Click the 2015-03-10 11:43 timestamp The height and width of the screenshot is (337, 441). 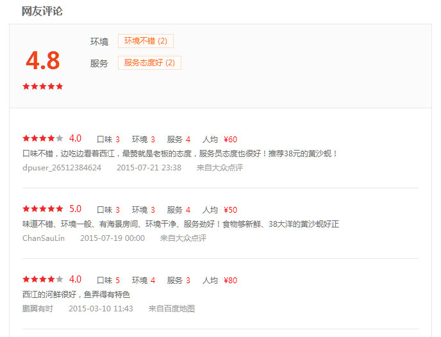[101, 309]
